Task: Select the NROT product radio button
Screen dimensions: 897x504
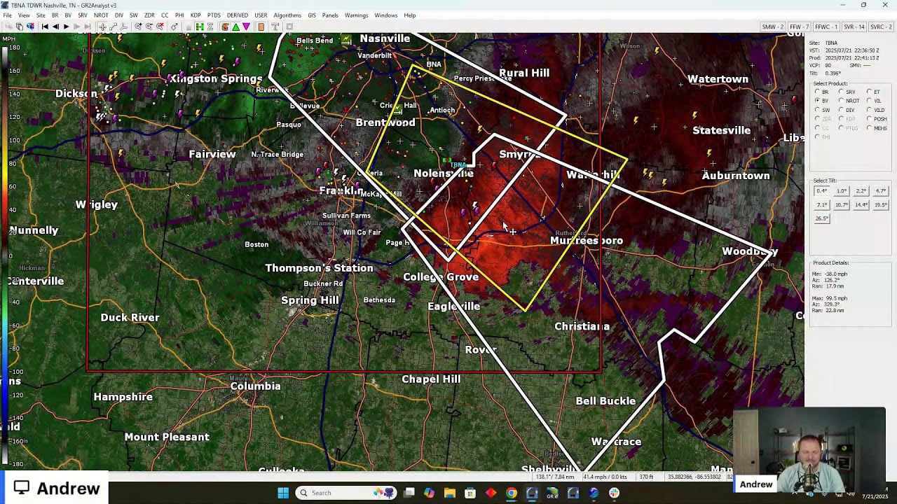Action: click(841, 101)
